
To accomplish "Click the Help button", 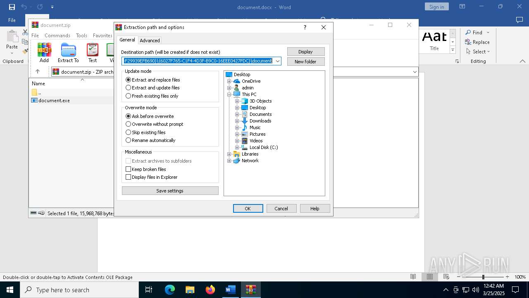I will pyautogui.click(x=315, y=209).
